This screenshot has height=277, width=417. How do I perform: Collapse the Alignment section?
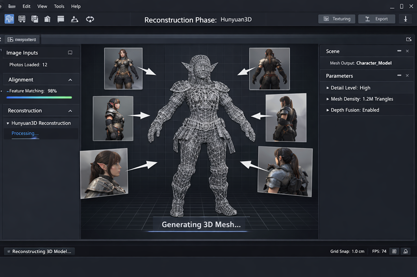(70, 80)
